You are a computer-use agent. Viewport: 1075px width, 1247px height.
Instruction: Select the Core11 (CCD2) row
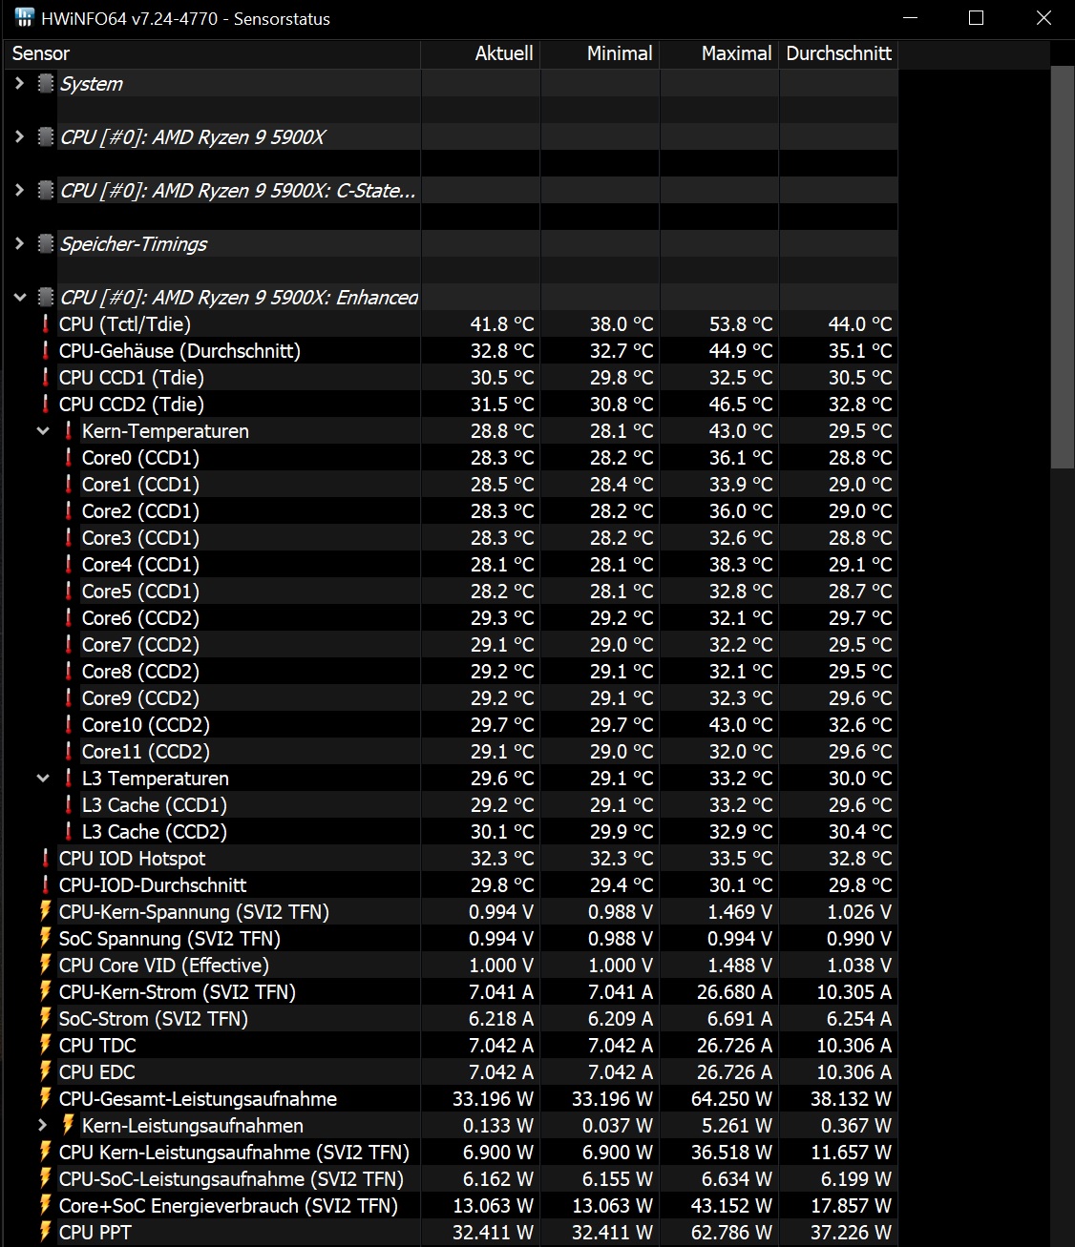point(451,751)
